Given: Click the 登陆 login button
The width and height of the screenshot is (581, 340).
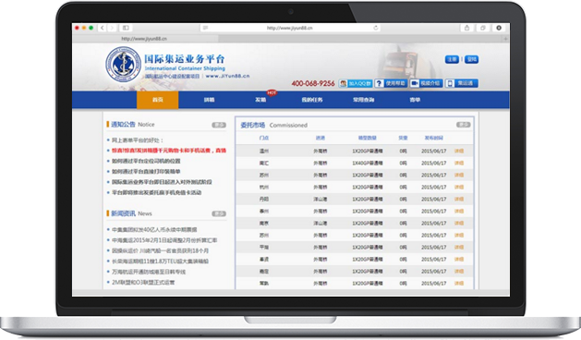Looking at the screenshot, I should tap(471, 59).
